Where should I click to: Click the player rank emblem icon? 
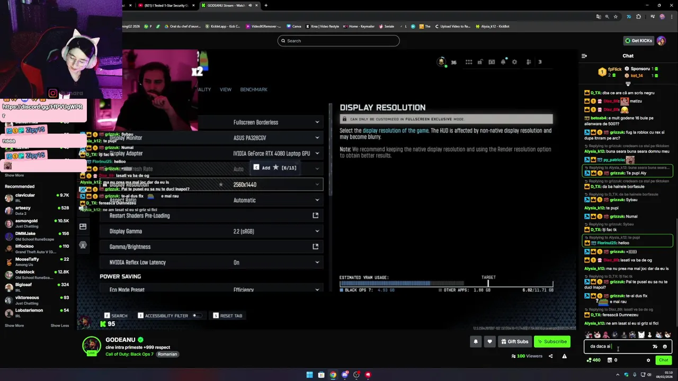(x=441, y=62)
